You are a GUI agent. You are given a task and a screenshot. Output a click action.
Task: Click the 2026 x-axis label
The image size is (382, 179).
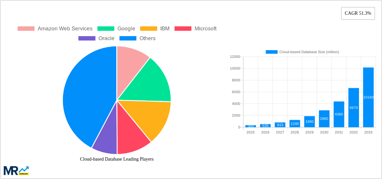click(265, 132)
